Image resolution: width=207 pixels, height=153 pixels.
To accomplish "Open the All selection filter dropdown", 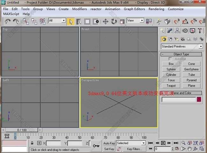I will [x=57, y=20].
